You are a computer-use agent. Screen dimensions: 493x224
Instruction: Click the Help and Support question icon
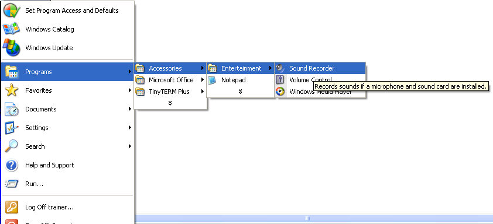click(x=12, y=165)
